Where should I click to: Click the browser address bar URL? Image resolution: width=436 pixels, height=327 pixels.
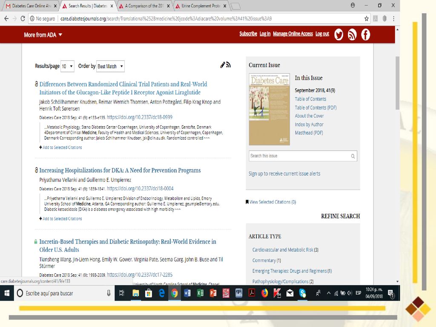pyautogui.click(x=166, y=19)
